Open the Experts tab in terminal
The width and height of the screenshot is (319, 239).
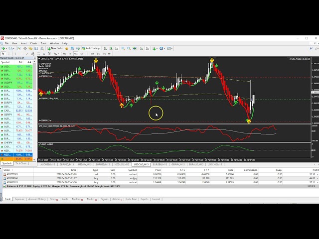pos(144,199)
